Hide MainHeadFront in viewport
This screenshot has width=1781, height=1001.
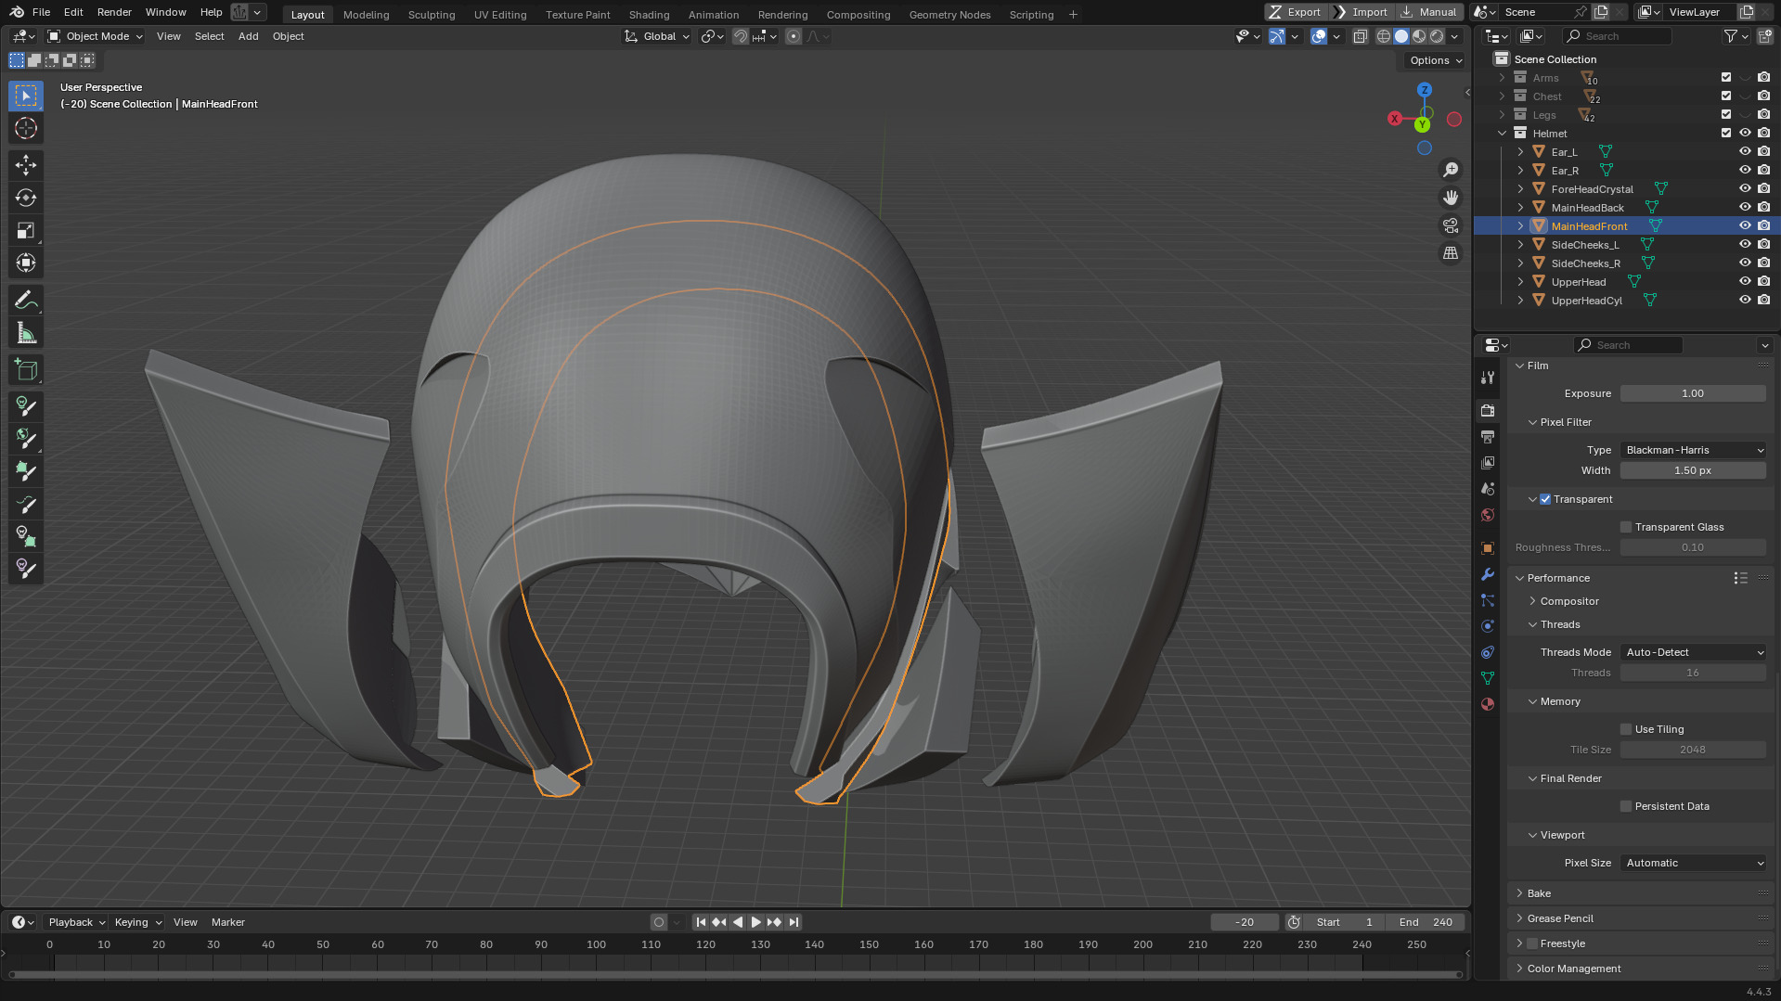1745,226
